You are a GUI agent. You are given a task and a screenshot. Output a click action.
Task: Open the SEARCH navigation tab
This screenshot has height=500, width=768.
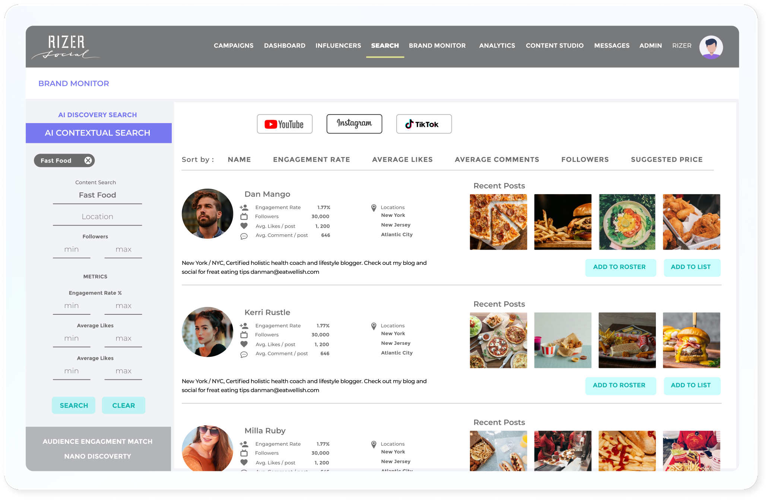[385, 45]
